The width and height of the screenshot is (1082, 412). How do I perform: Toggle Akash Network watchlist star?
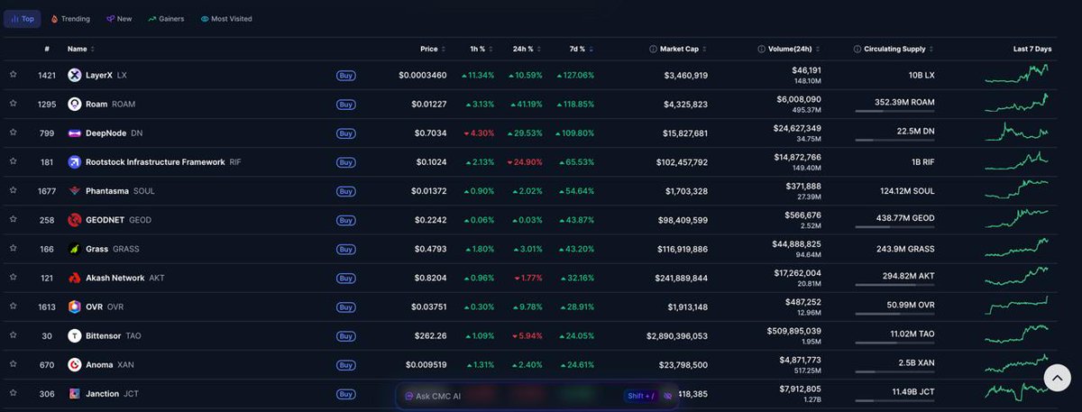[13, 277]
